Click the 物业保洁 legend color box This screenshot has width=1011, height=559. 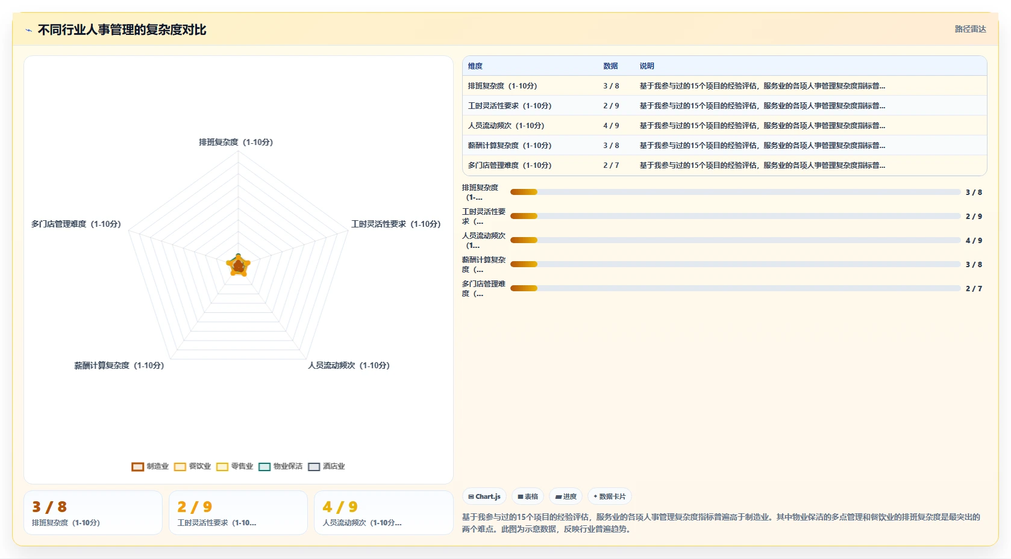click(264, 467)
